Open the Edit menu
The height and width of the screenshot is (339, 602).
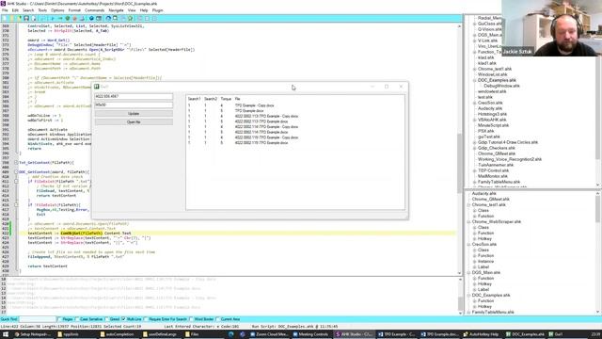(x=15, y=10)
